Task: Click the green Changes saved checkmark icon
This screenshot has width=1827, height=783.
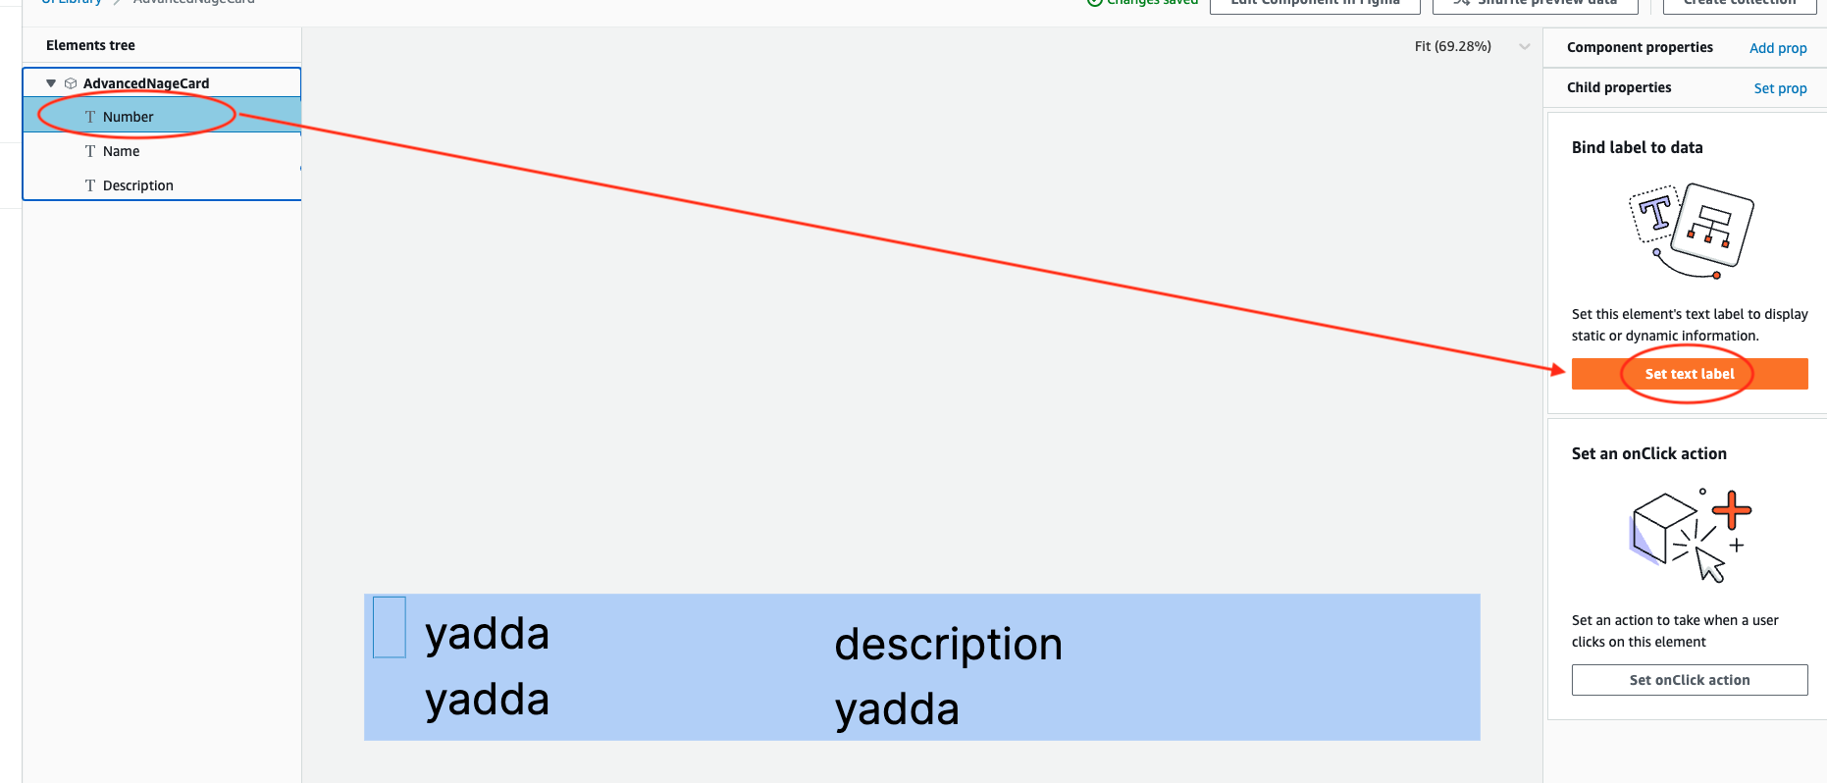Action: pyautogui.click(x=1092, y=2)
